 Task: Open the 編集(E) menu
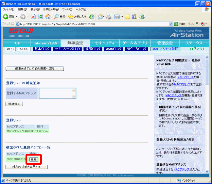point(23,9)
